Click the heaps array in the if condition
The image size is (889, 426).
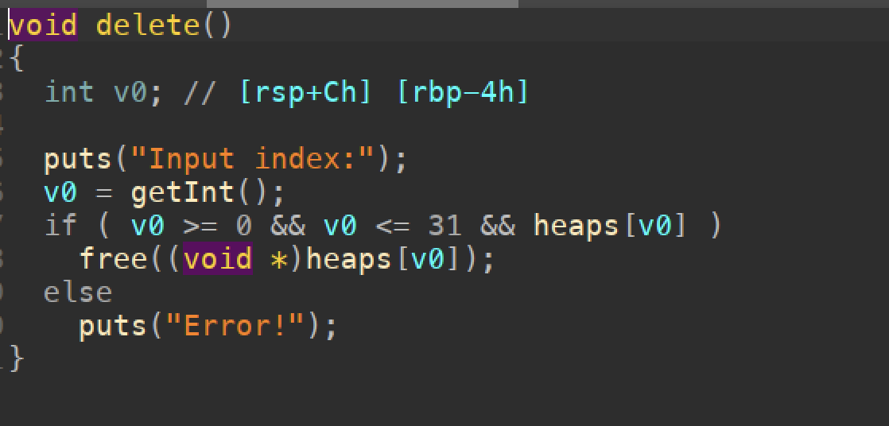576,226
